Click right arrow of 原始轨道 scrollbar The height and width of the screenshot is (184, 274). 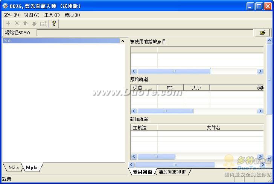260,111
